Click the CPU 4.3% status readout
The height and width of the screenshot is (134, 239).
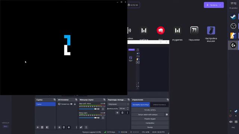pyautogui.click(x=146, y=132)
